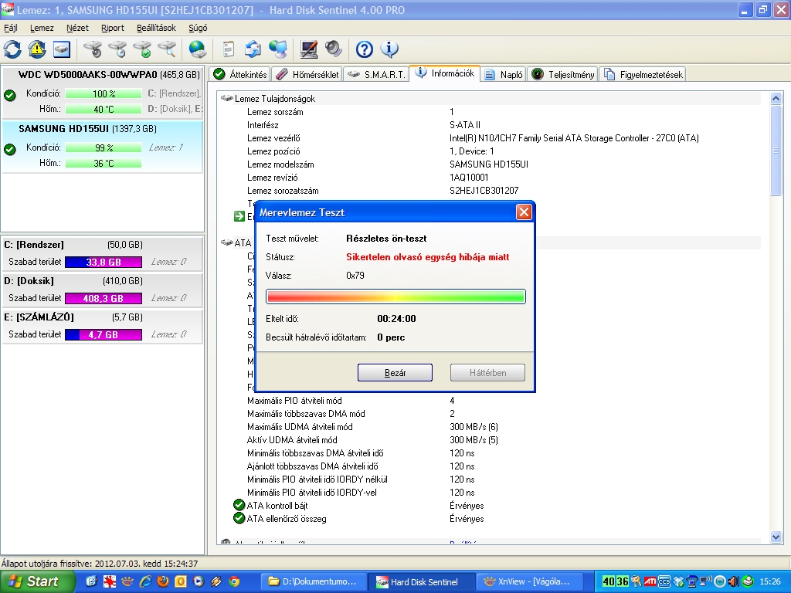The image size is (791, 593).
Task: Select the WDC WD5000AAKS disk entry
Action: pyautogui.click(x=103, y=92)
